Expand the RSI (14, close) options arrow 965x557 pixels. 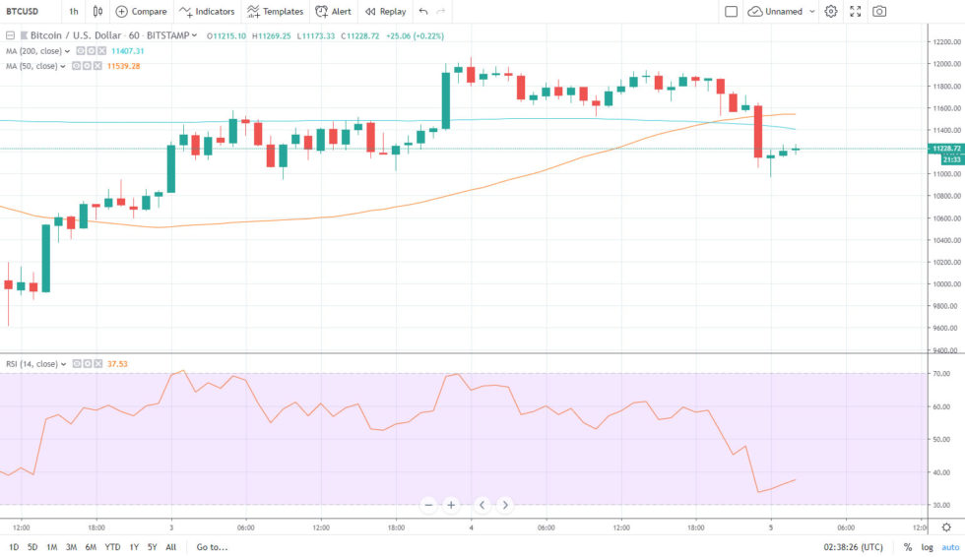pos(63,364)
